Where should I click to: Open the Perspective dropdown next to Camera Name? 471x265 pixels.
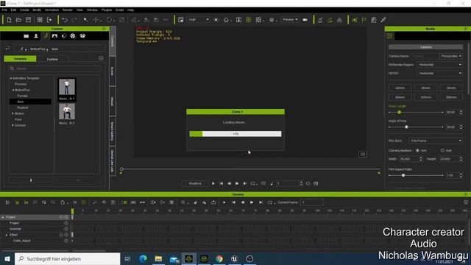[451, 56]
